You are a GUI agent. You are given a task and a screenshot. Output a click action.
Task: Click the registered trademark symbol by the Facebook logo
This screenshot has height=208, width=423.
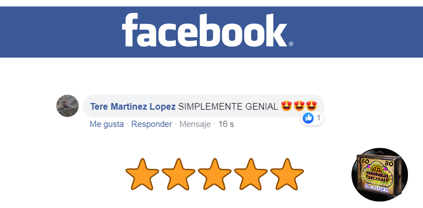click(x=291, y=44)
